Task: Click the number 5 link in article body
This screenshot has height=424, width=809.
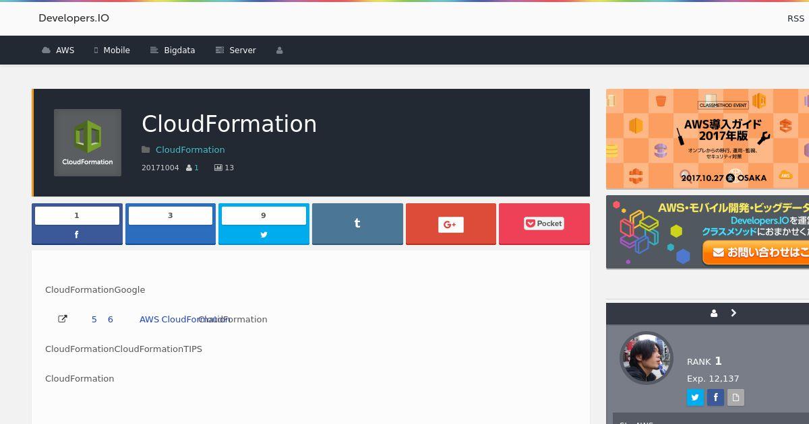Action: [x=94, y=319]
